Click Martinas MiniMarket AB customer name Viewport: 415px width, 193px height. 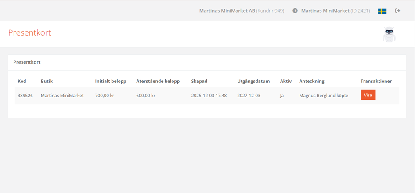click(227, 11)
